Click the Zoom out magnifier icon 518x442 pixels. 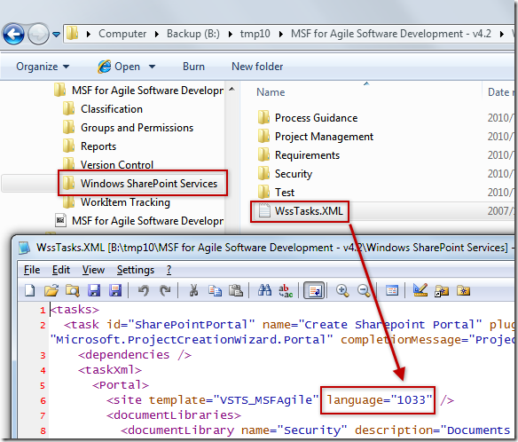click(x=364, y=290)
